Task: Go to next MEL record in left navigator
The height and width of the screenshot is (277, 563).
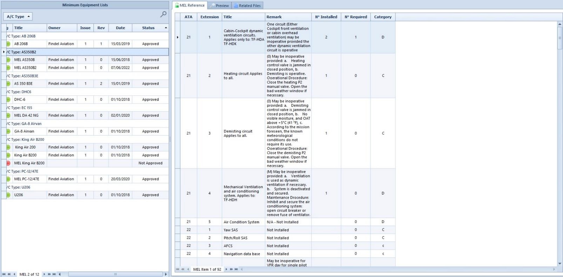Action: tap(44, 274)
